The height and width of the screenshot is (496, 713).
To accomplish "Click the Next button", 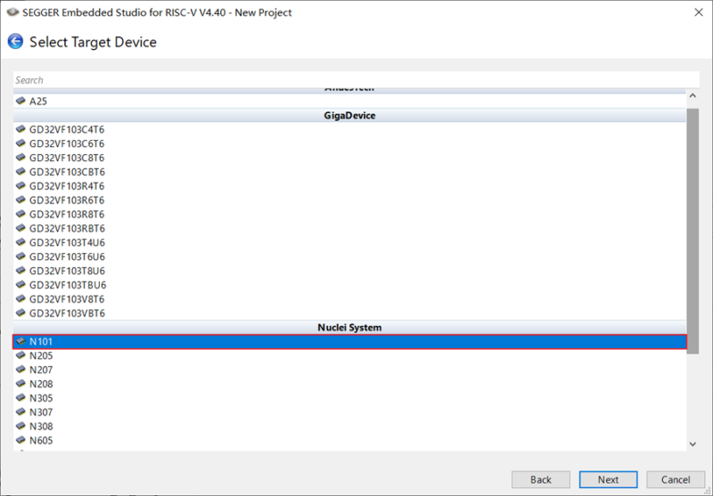I will [608, 479].
